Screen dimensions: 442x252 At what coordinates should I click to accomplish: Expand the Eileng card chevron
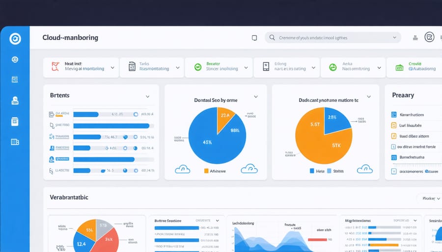(313, 68)
